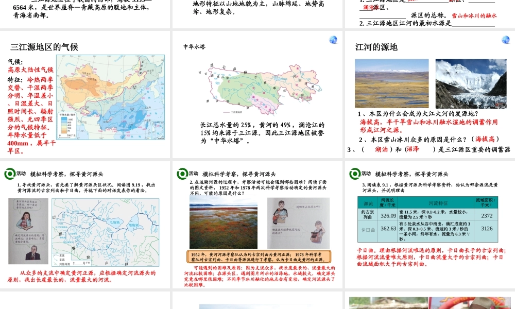The height and width of the screenshot is (309, 515).
Task: Select the 江河的源地 slide heading
Action: tap(376, 47)
